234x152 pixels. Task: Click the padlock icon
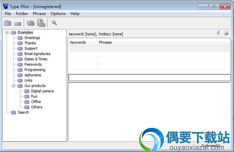point(226,33)
